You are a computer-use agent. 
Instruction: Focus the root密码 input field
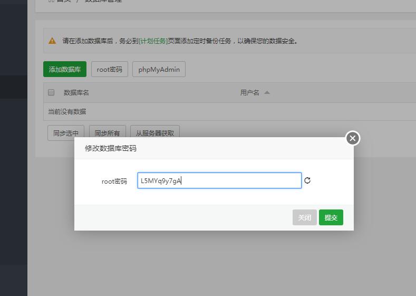tap(219, 180)
